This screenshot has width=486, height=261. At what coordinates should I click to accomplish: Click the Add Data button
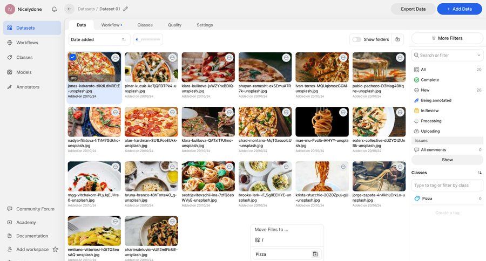point(460,9)
